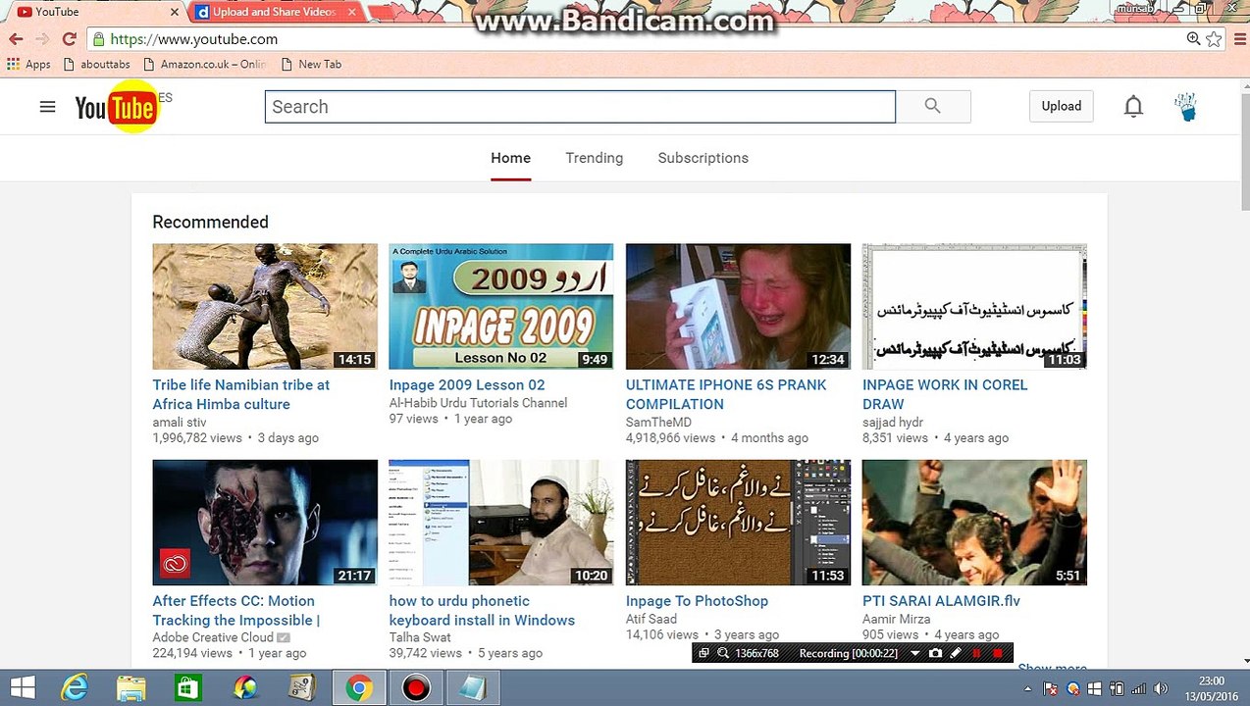The image size is (1250, 706).
Task: Open the abouttabs bookmark
Action: (96, 64)
